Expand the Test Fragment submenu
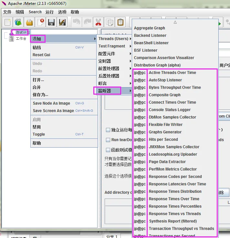Image resolution: width=230 pixels, height=238 pixels. click(114, 46)
